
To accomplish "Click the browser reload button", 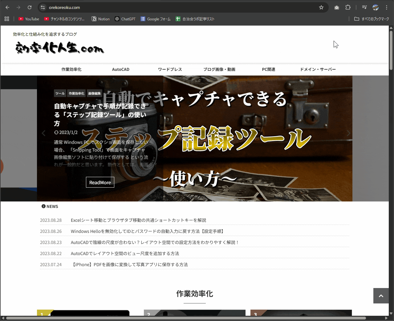I will click(x=30, y=7).
